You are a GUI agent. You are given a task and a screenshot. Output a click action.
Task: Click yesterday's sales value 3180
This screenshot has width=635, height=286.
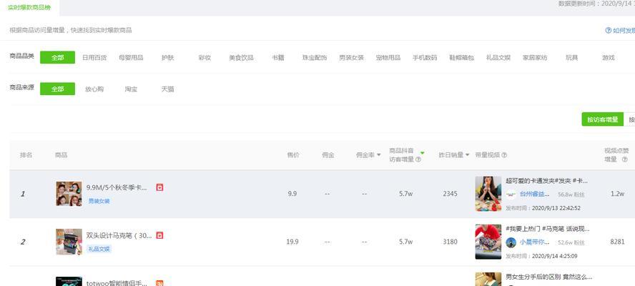[x=451, y=242]
